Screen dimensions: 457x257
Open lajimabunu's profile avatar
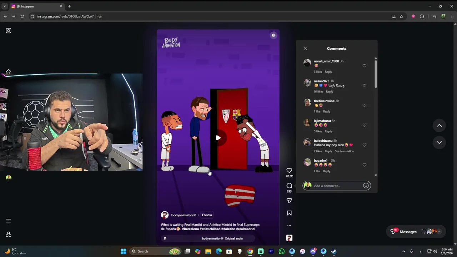pos(307,122)
